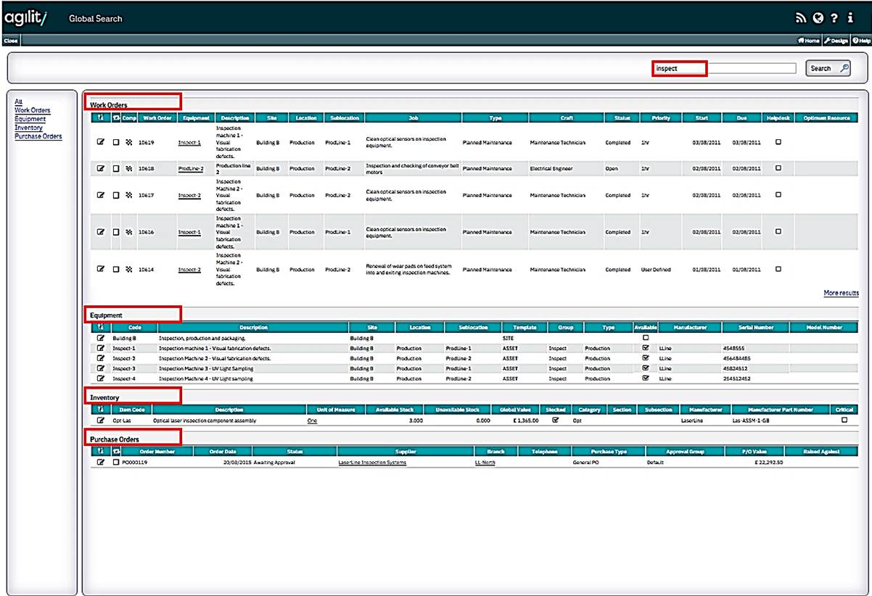Select Purchase Orders in left sidebar

[38, 136]
